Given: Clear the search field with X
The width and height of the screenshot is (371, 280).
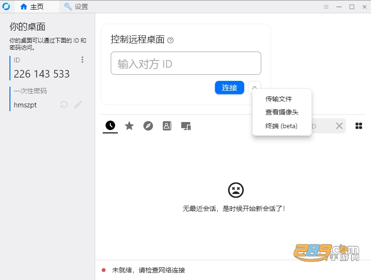Looking at the screenshot, I should click(339, 126).
